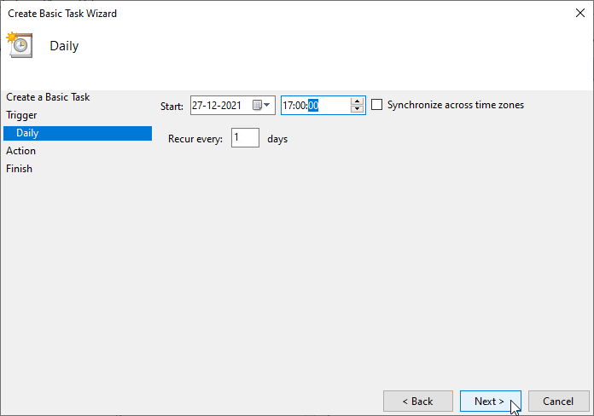Click the Next button
Screen dimensions: 594x416
[x=490, y=401]
